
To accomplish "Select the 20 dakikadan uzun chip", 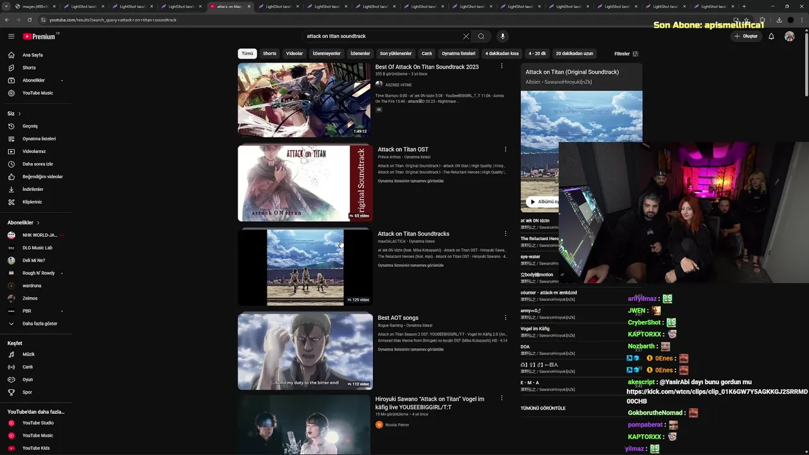I will click(575, 54).
